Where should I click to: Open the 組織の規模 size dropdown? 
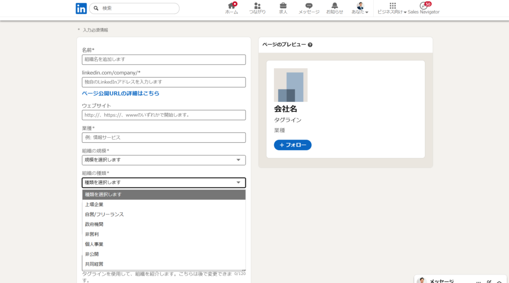click(164, 160)
